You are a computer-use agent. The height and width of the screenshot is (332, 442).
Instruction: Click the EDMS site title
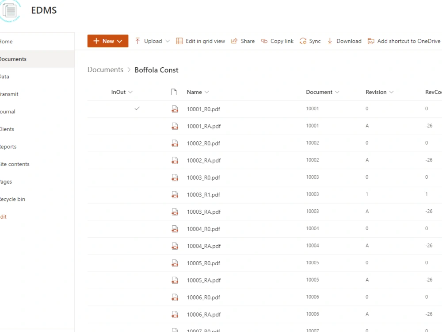44,10
